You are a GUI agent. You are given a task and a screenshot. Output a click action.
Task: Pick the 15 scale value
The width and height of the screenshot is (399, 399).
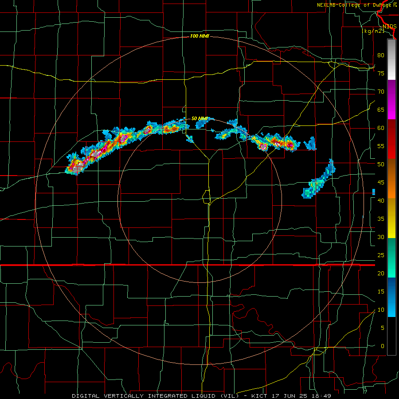click(381, 292)
